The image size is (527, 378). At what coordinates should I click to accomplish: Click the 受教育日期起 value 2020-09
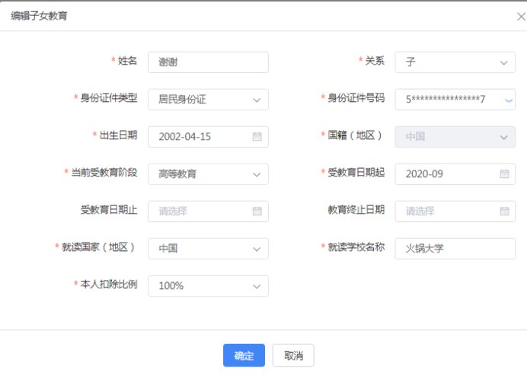425,174
